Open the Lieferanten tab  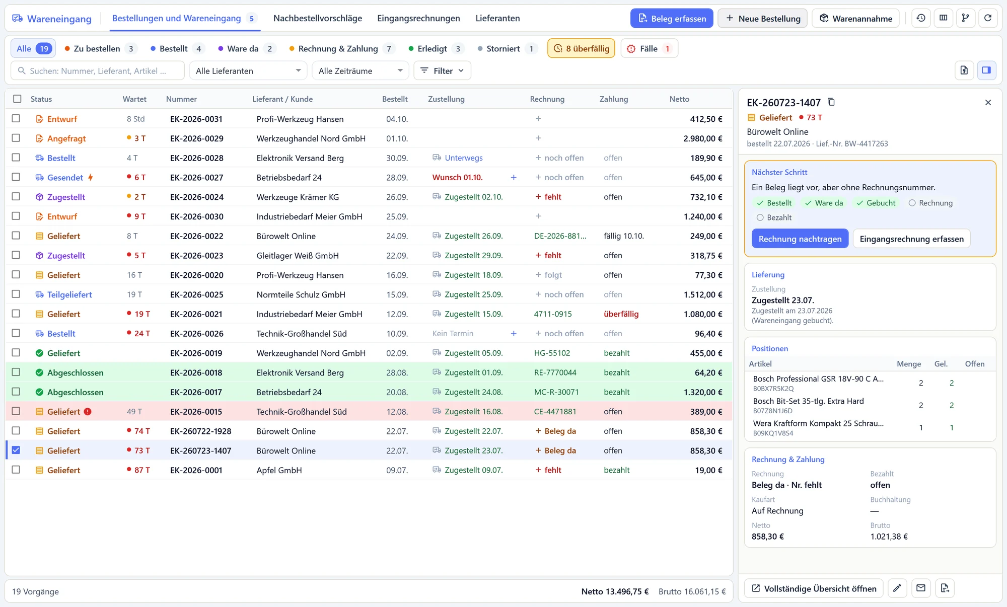[x=497, y=18]
